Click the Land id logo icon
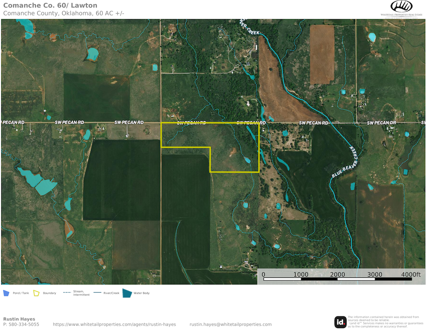Image resolution: width=427 pixels, height=330 pixels. (x=340, y=322)
